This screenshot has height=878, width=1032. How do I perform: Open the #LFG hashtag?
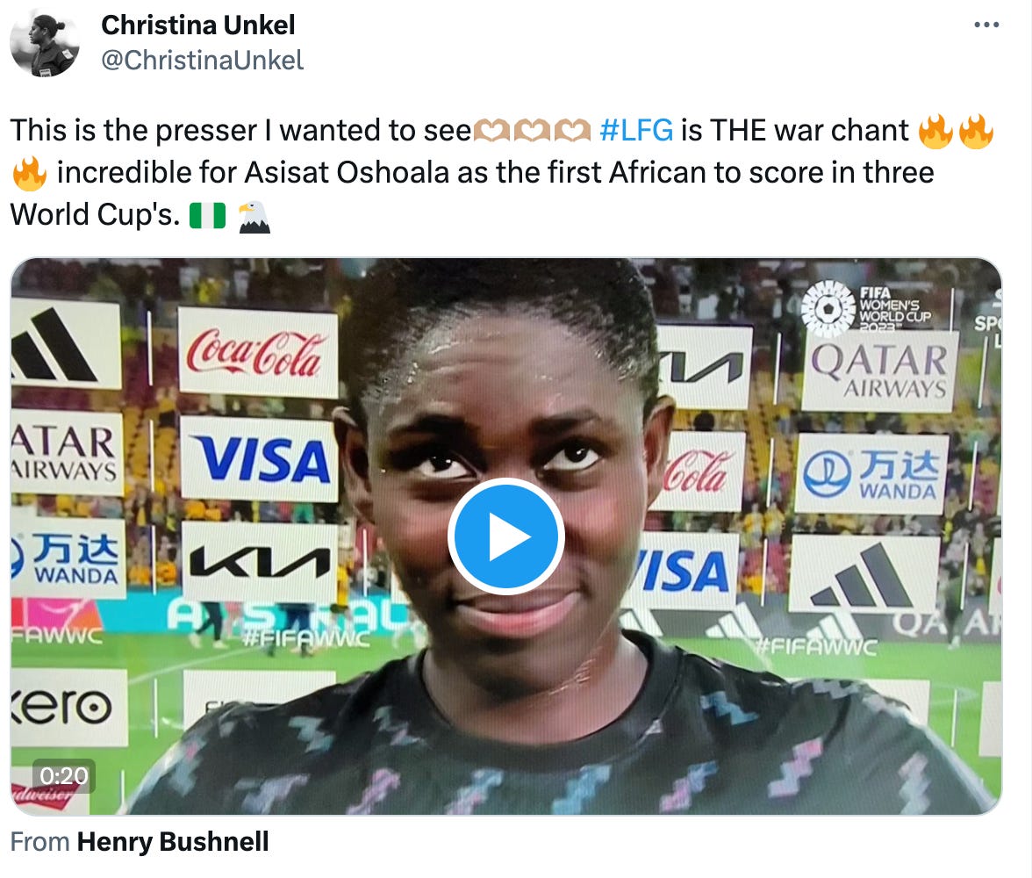(x=636, y=130)
